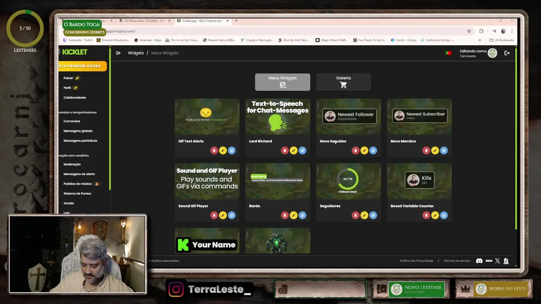Edit the Bardo widget
This screenshot has width=541, height=304.
coord(294,215)
